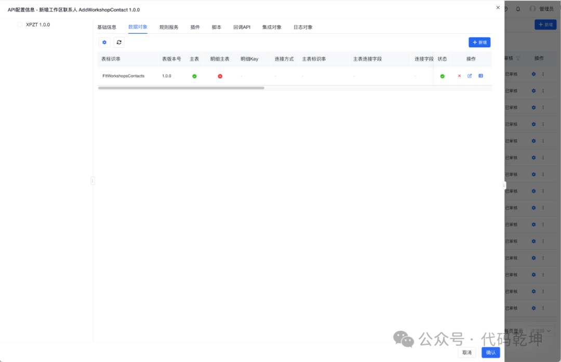
Task: Click 表标识串 column header
Action: tap(111, 59)
